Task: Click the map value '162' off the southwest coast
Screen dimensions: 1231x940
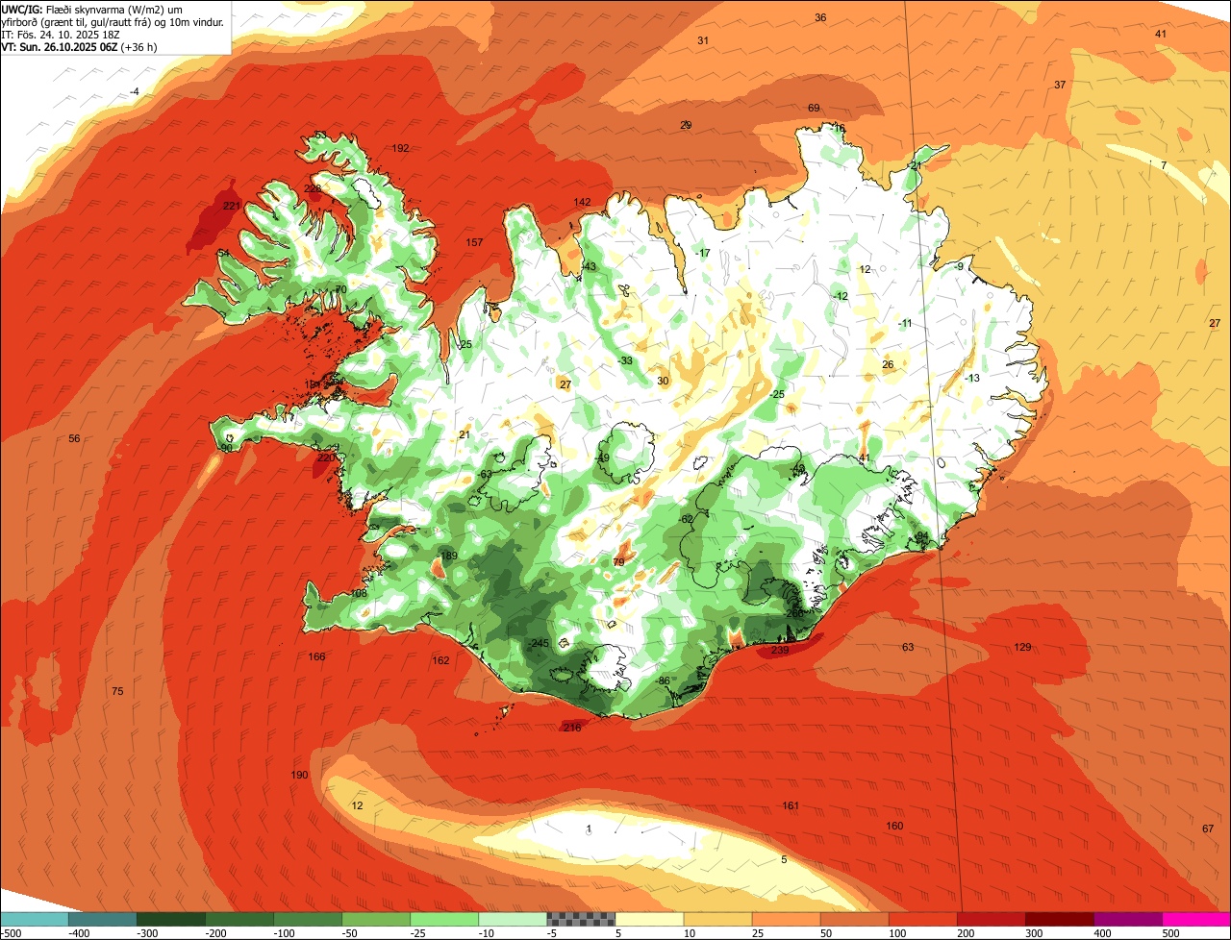Action: pyautogui.click(x=440, y=660)
